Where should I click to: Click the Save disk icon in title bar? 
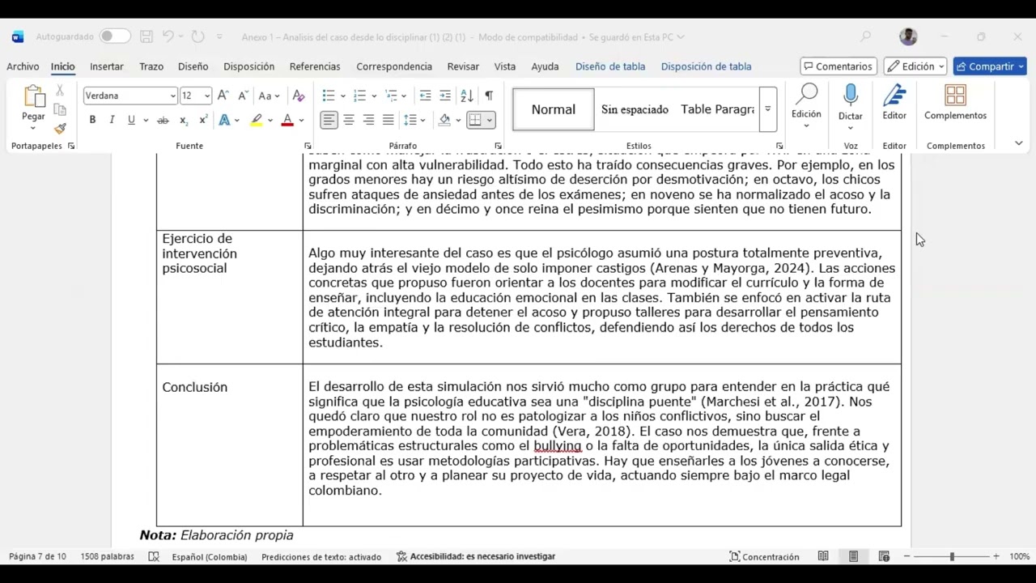tap(146, 36)
